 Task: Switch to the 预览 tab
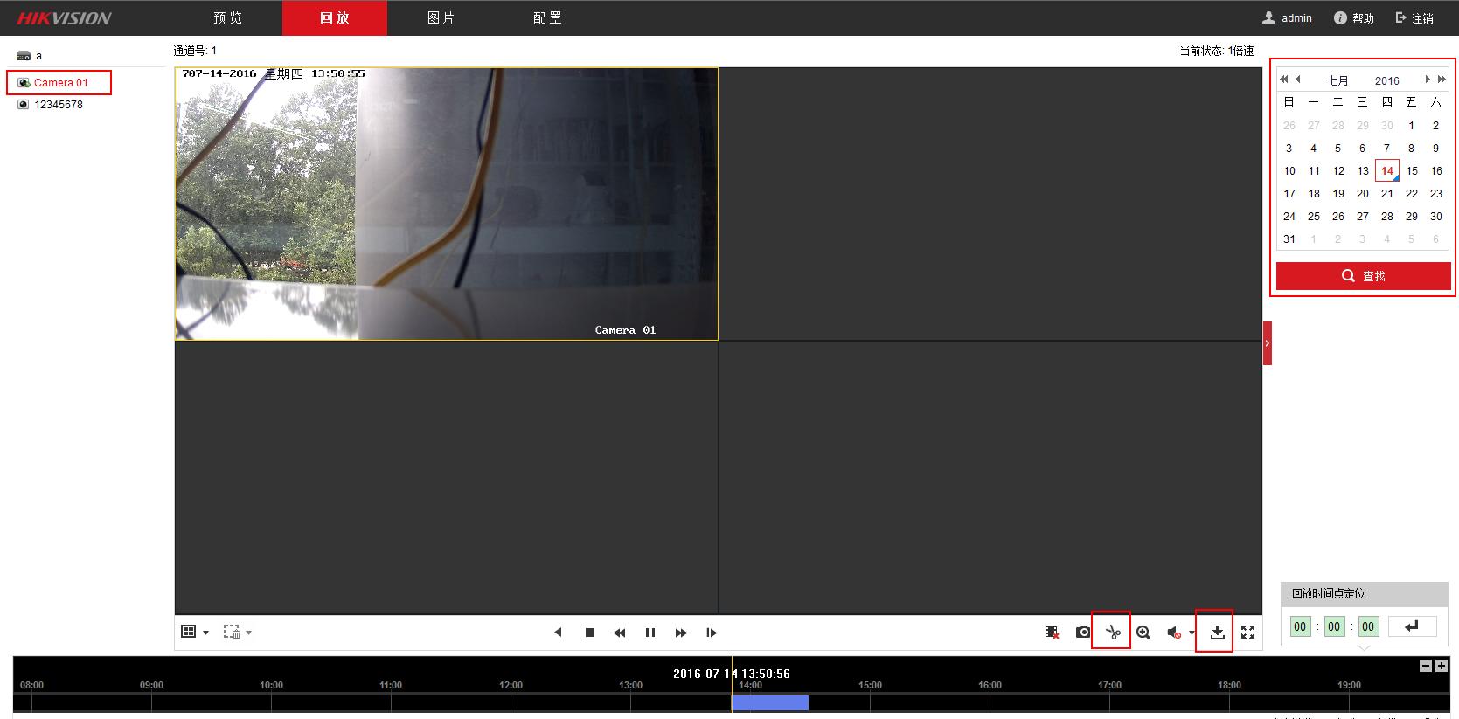coord(227,17)
